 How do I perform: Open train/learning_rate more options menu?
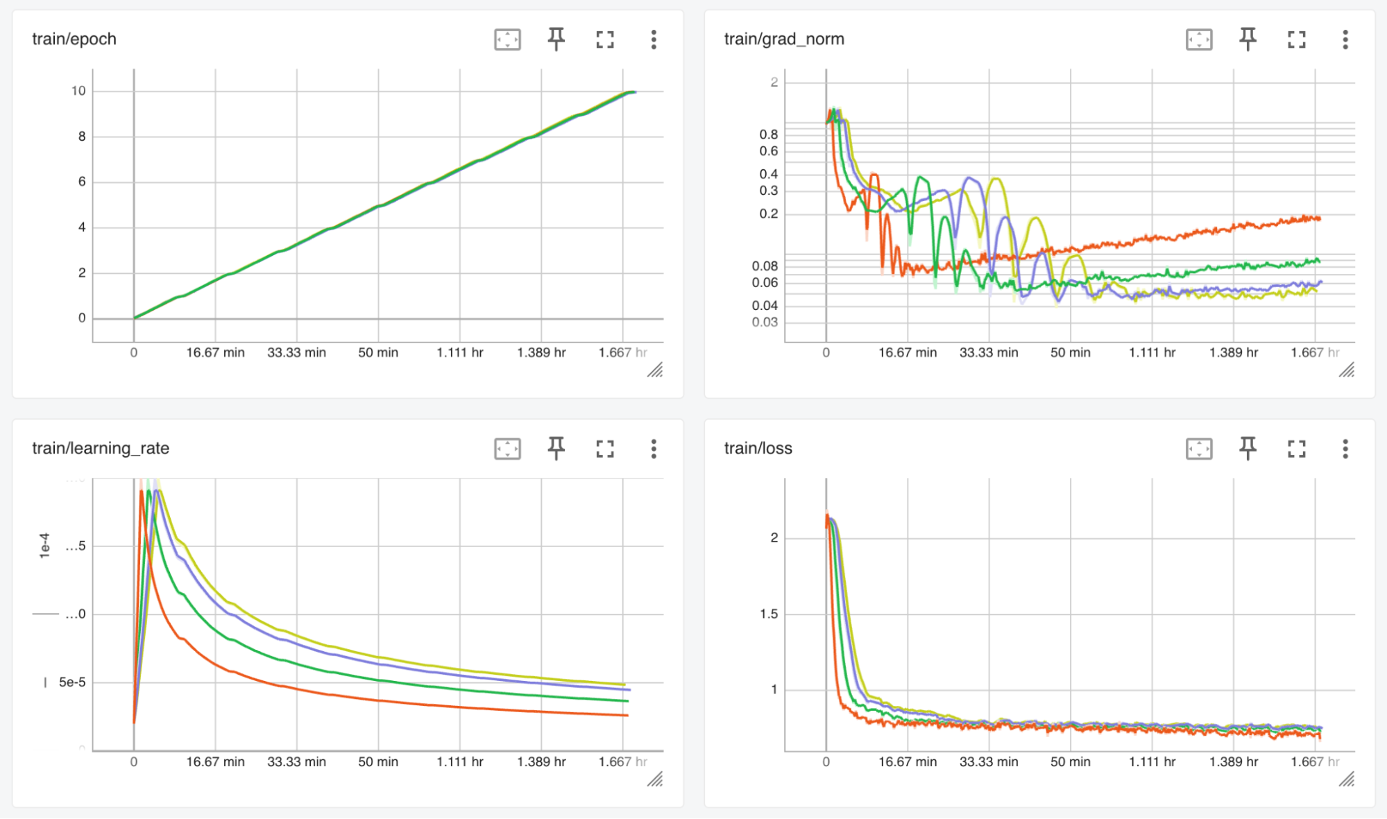[653, 449]
